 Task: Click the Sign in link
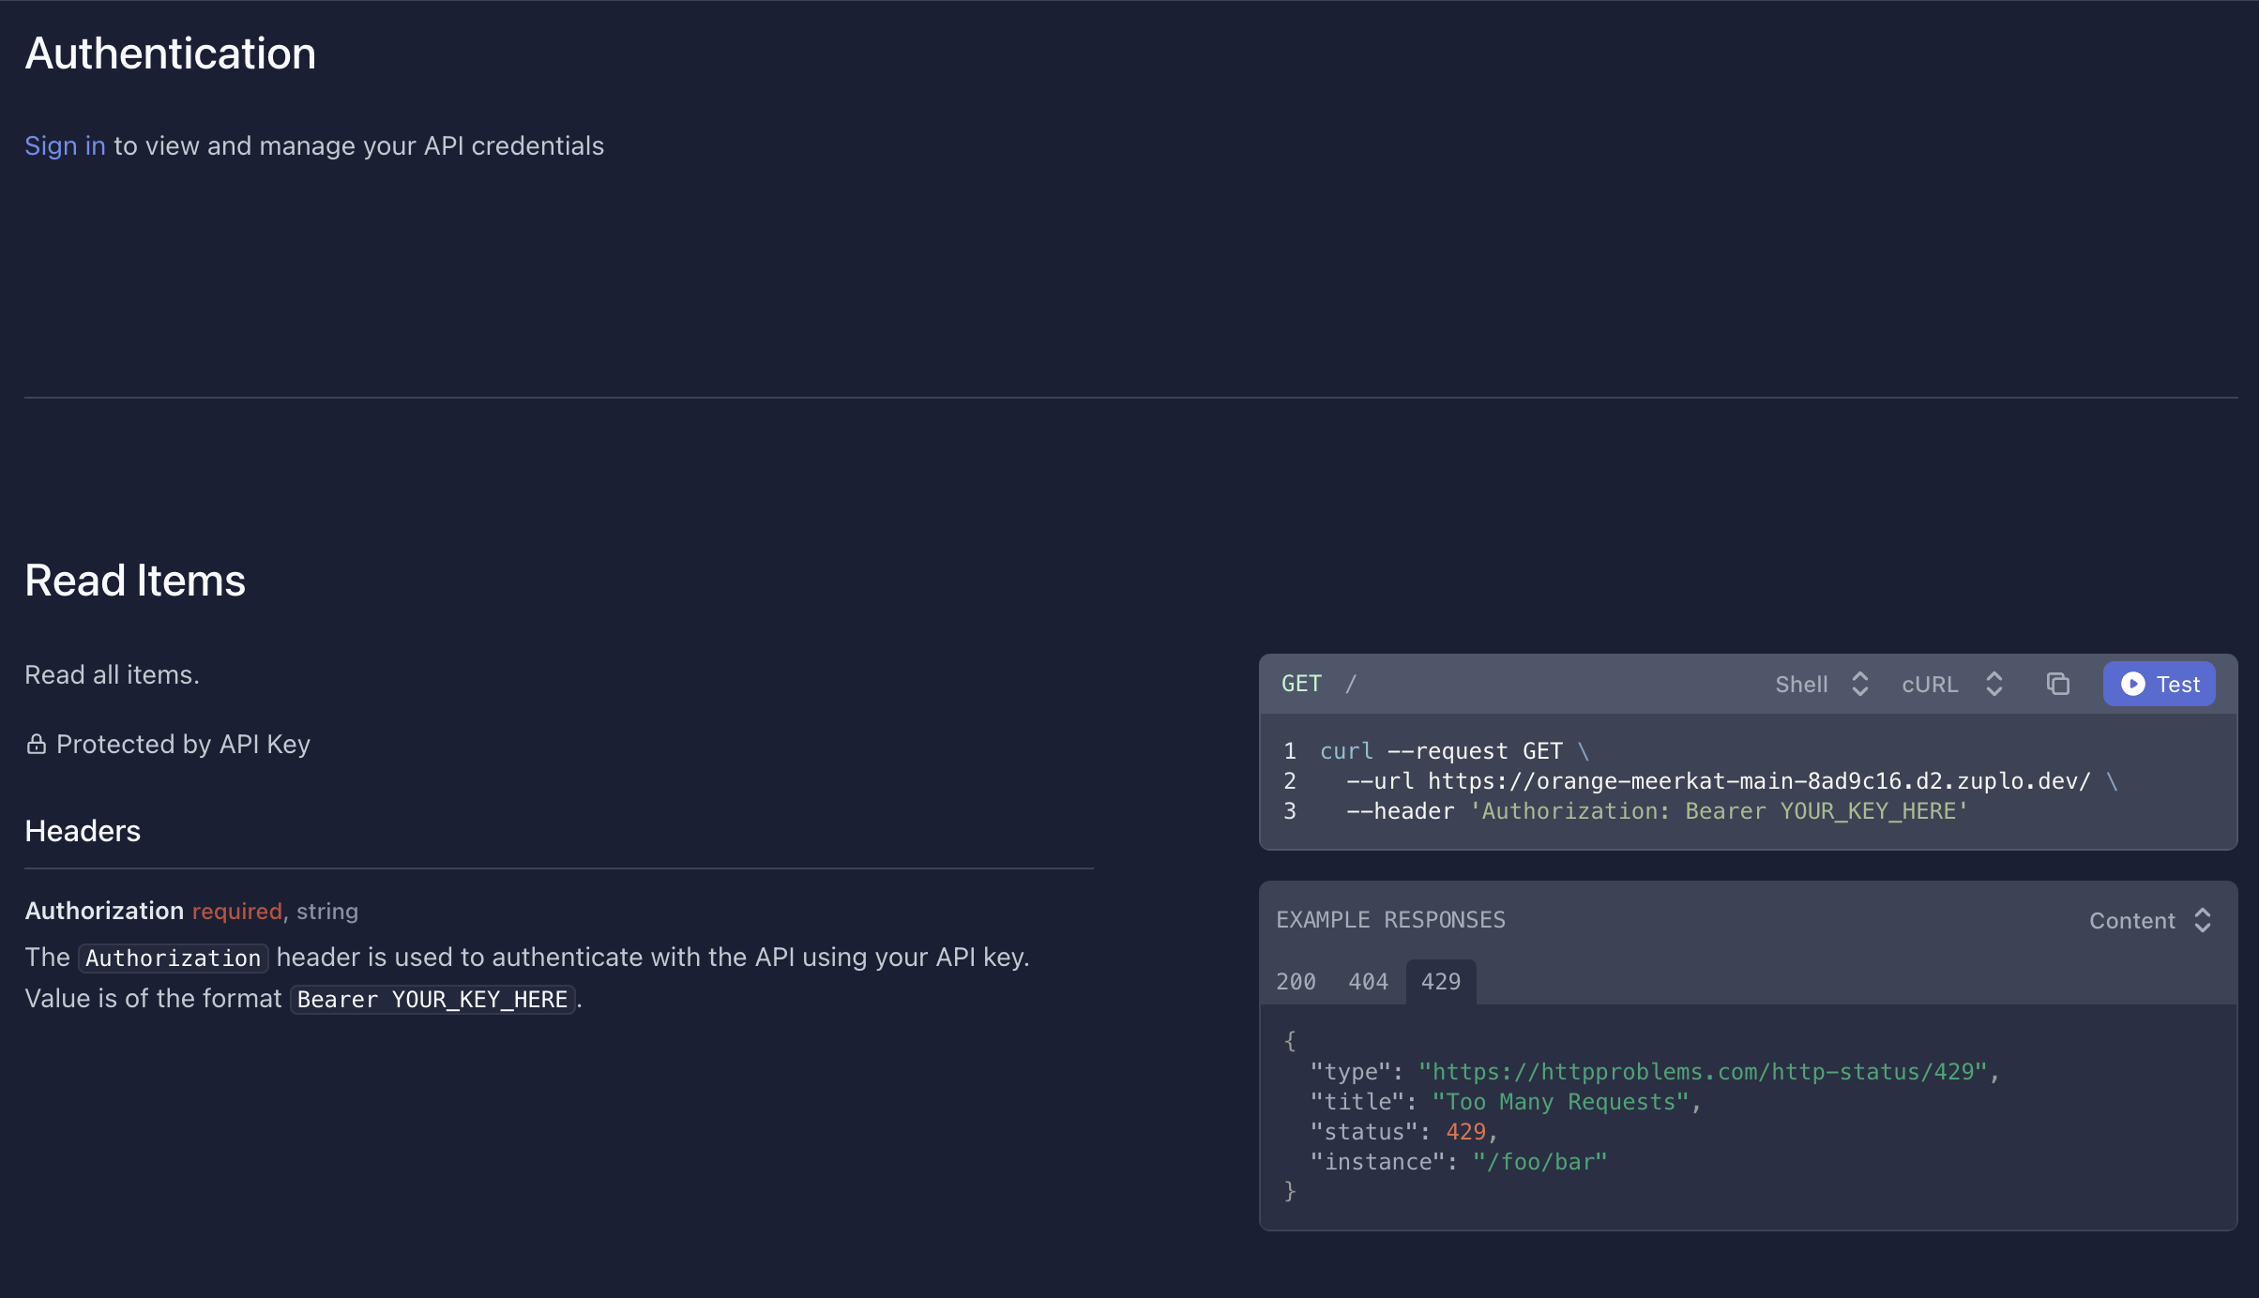point(65,143)
